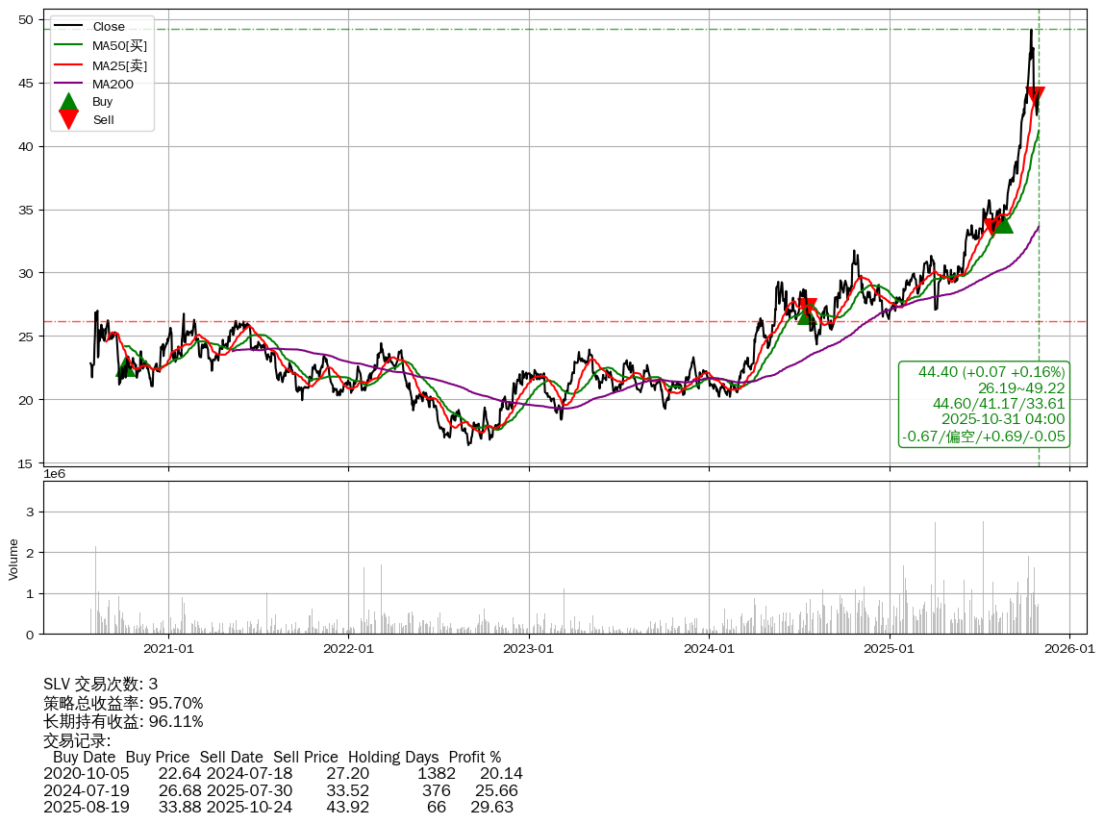The image size is (1104, 824).
Task: Click the 策略总收益率 95.70% summary line
Action: 123,703
